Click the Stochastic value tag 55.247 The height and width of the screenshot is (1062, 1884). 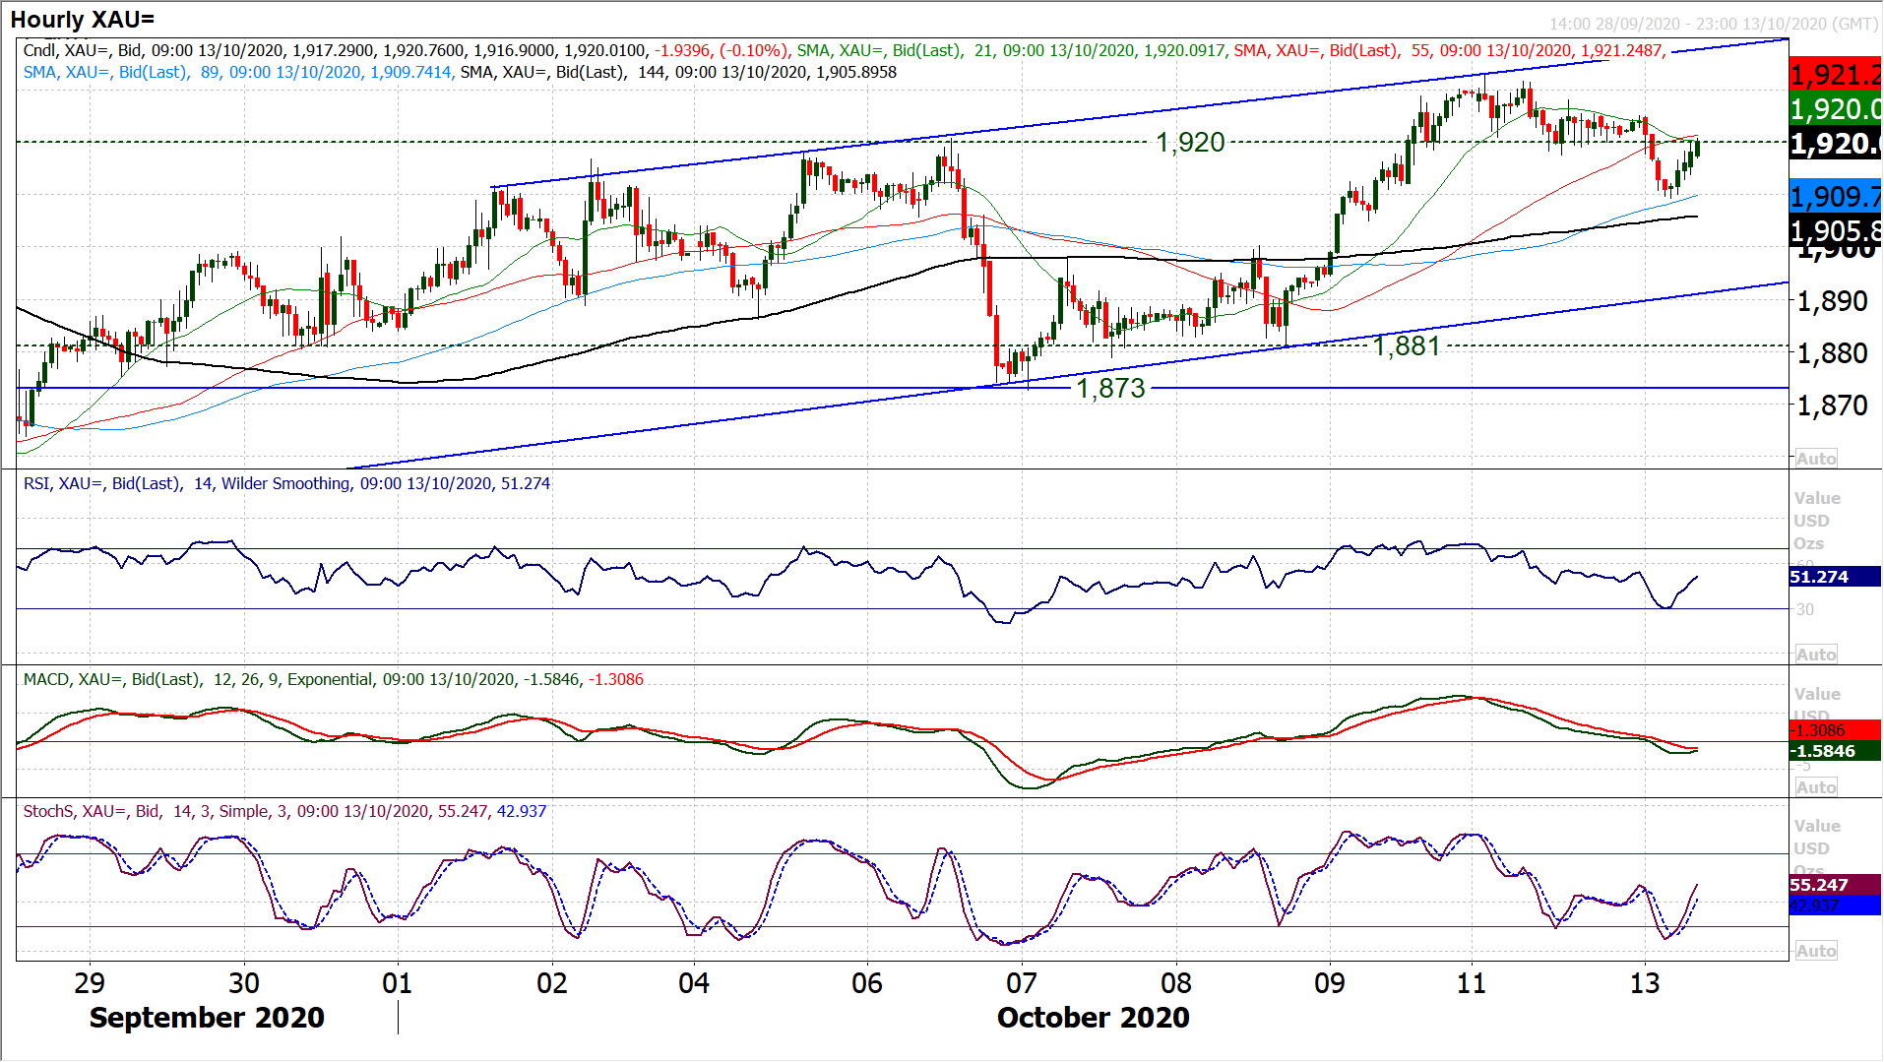click(x=1836, y=885)
